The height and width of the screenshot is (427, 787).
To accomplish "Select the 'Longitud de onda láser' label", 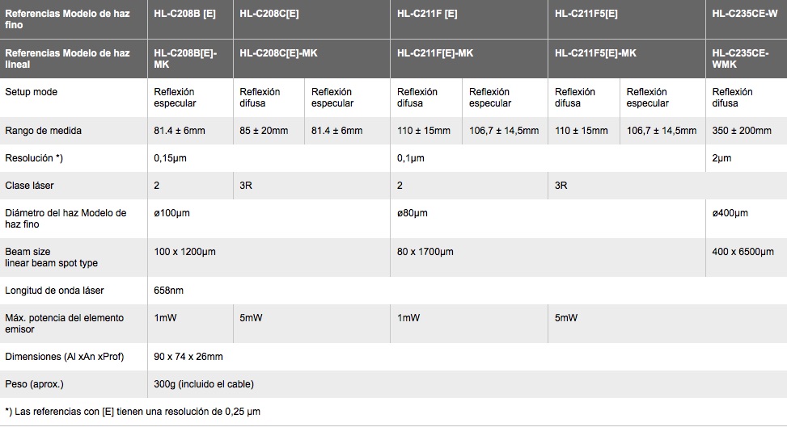I will [54, 290].
